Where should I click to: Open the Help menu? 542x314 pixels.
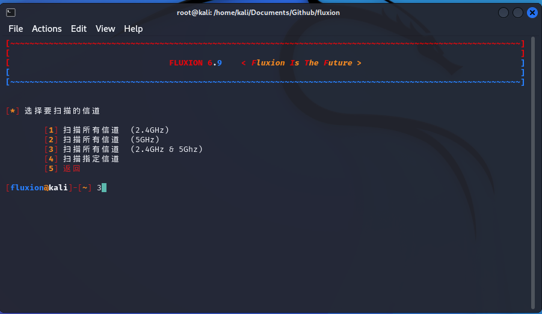[133, 29]
